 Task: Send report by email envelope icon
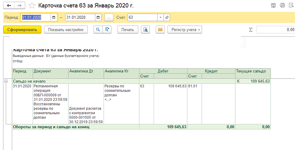tap(160, 30)
